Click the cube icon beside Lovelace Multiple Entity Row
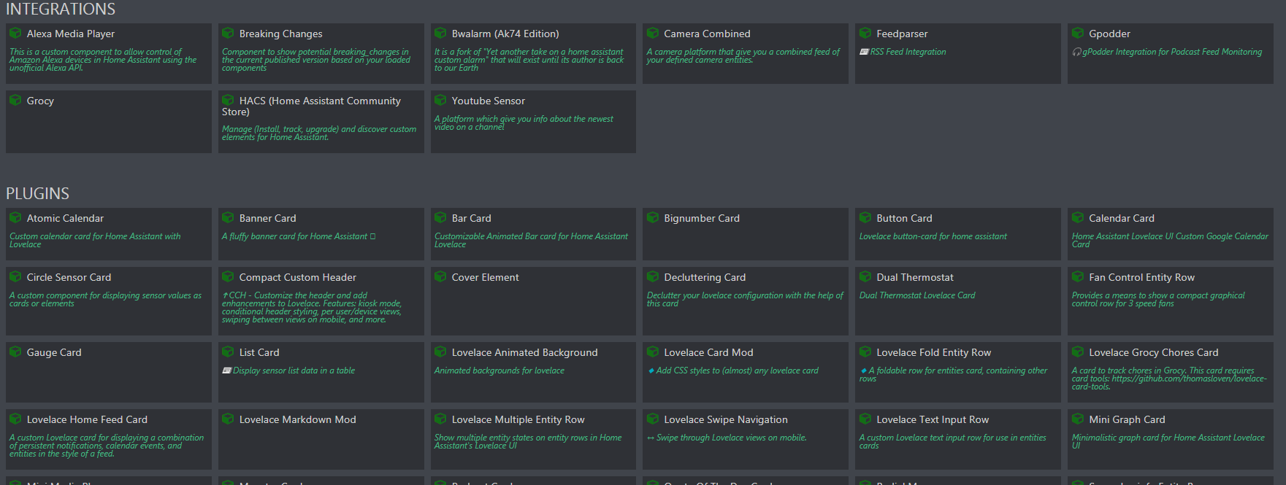Image resolution: width=1286 pixels, height=485 pixels. pyautogui.click(x=440, y=419)
